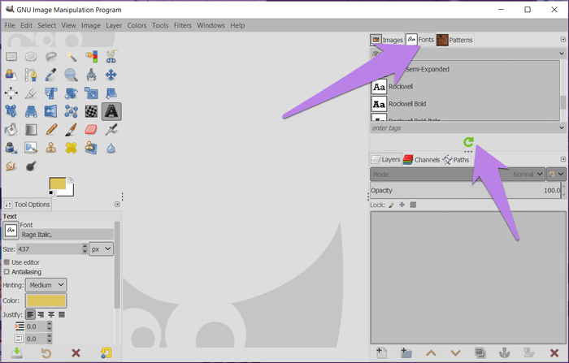This screenshot has height=363, width=569.
Task: Open the Hinting Medium dropdown
Action: pyautogui.click(x=46, y=285)
